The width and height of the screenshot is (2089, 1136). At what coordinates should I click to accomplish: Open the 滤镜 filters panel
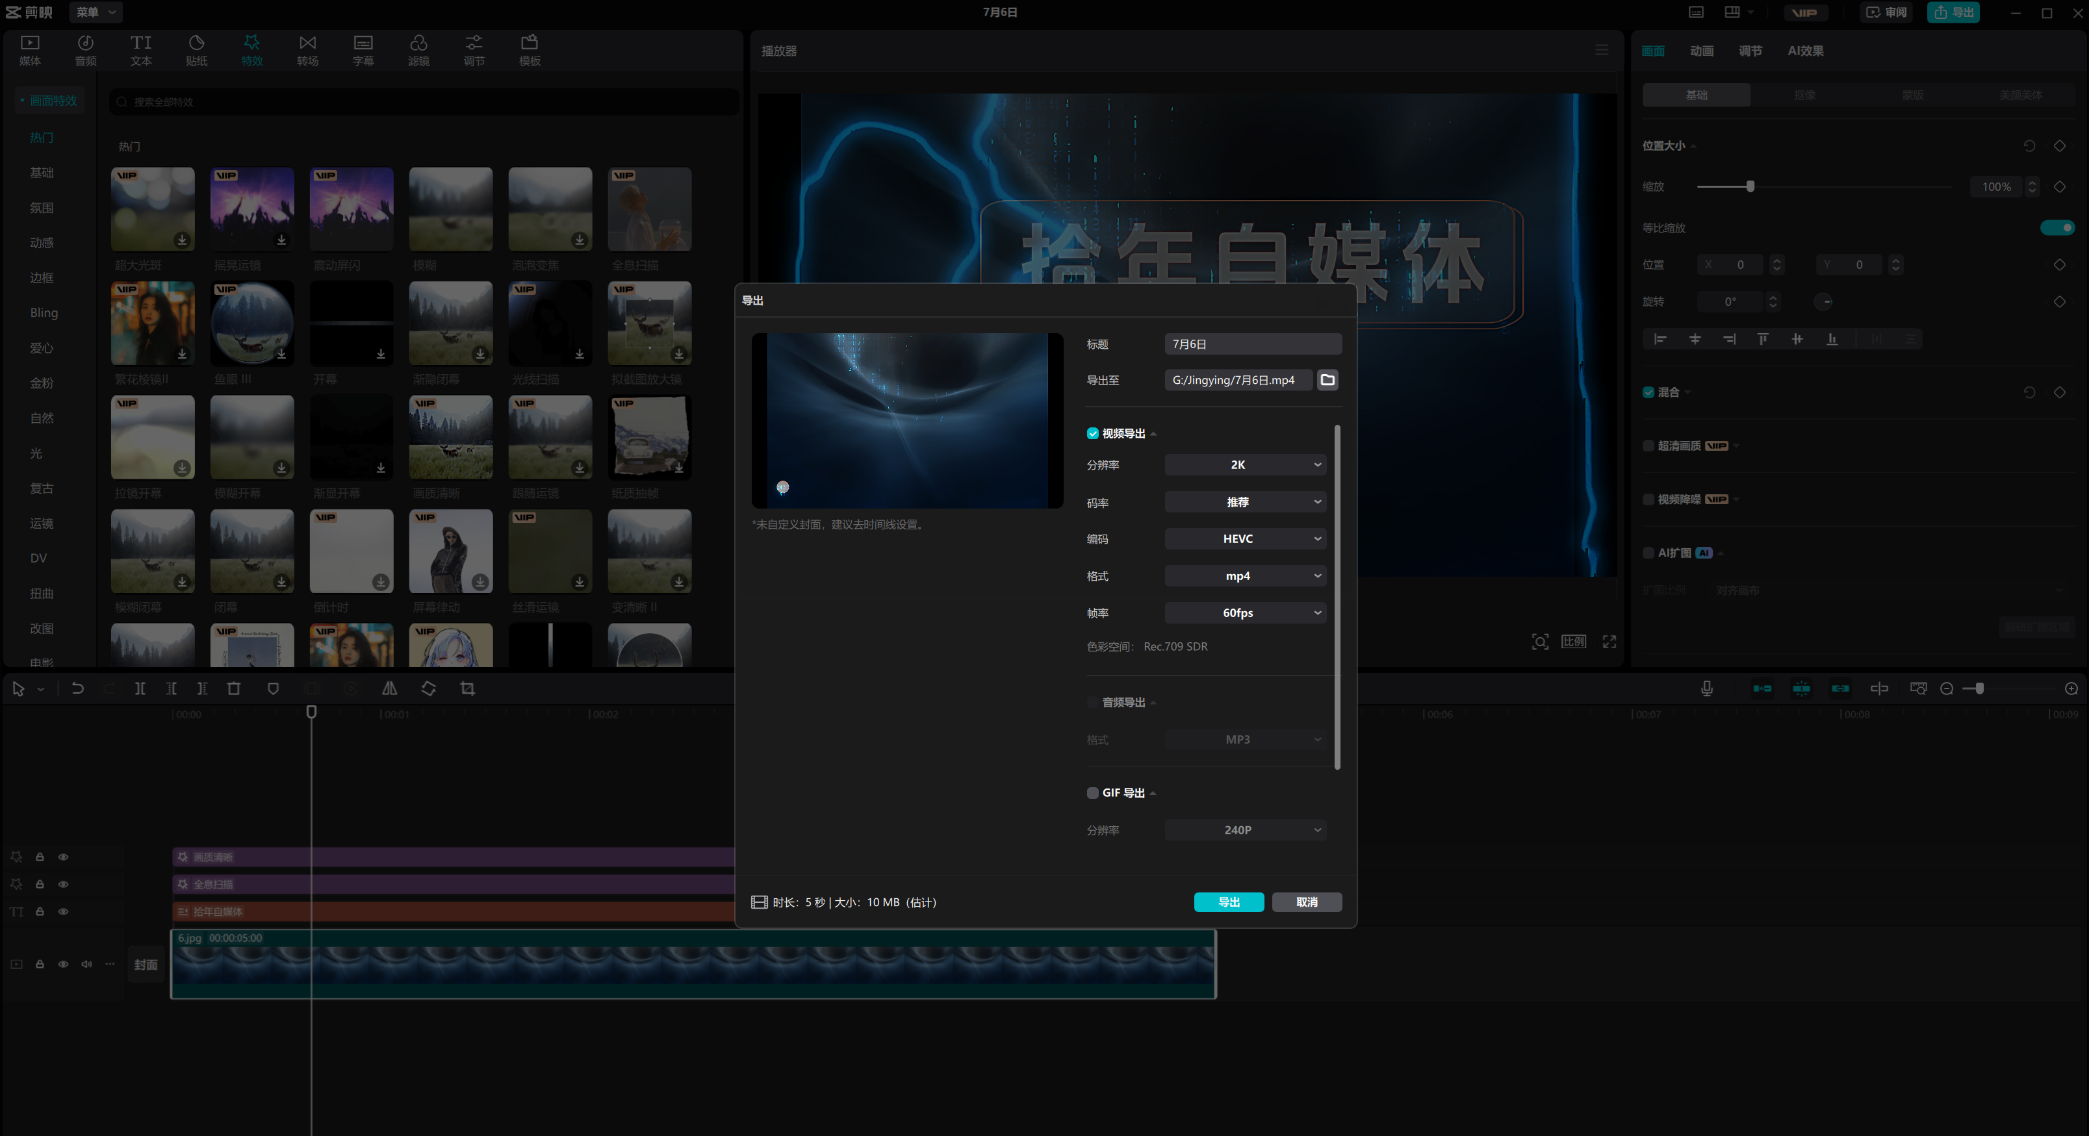pyautogui.click(x=418, y=50)
